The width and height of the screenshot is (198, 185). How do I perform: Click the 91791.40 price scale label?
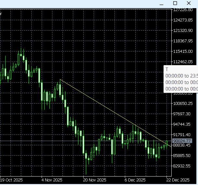pos(182,135)
